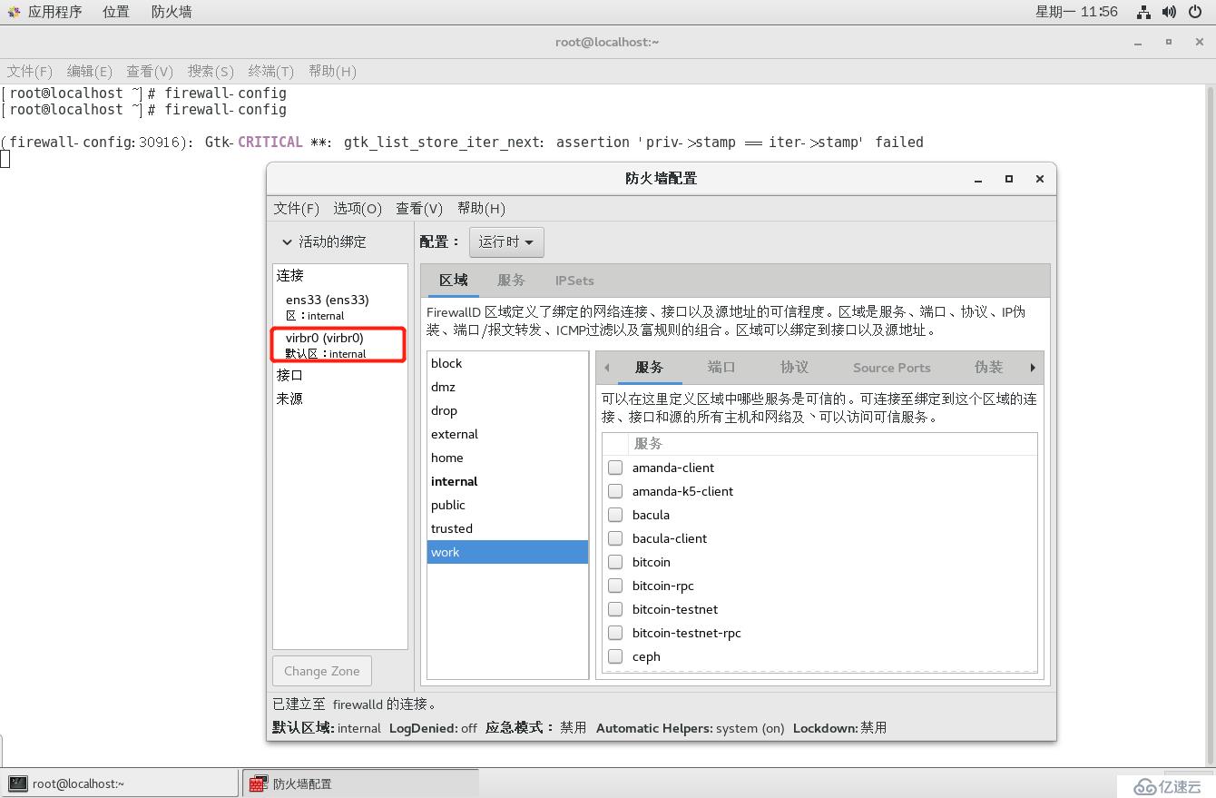Open the 伪装 tab
This screenshot has height=798, width=1216.
point(989,368)
